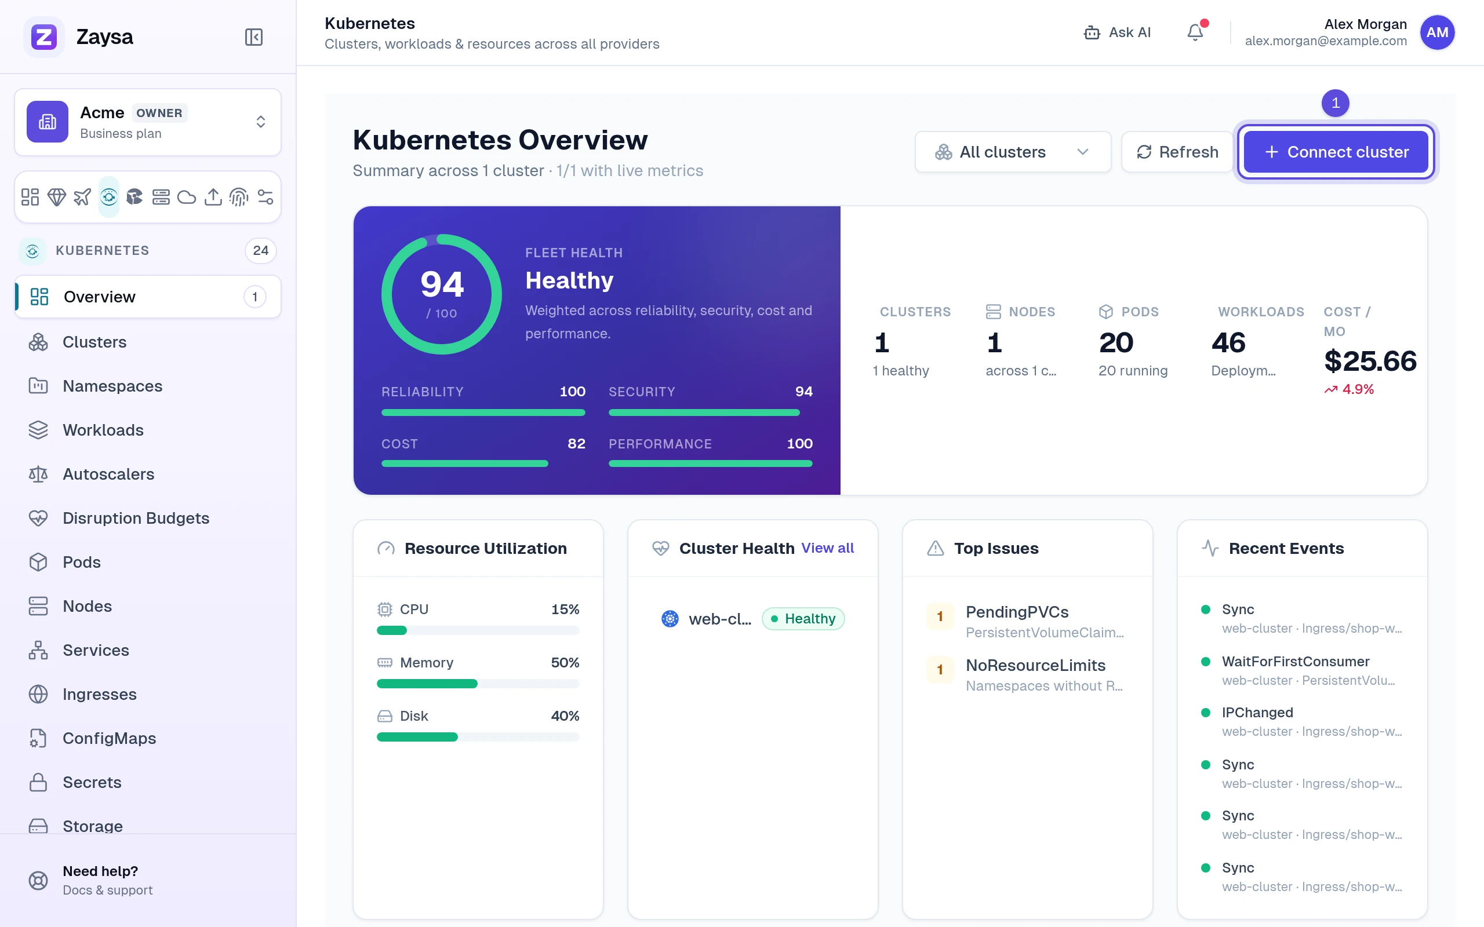This screenshot has width=1484, height=927.
Task: Click the Ask AI button
Action: point(1117,32)
